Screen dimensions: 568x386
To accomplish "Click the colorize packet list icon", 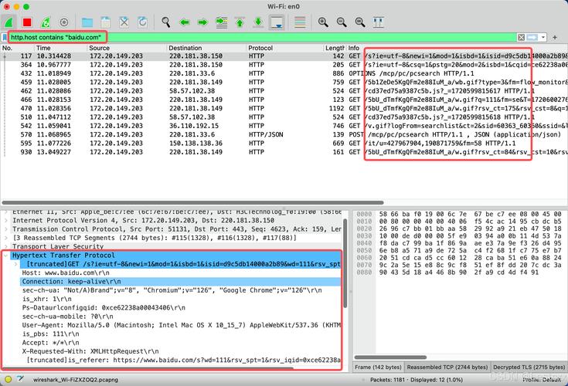I will coord(298,22).
